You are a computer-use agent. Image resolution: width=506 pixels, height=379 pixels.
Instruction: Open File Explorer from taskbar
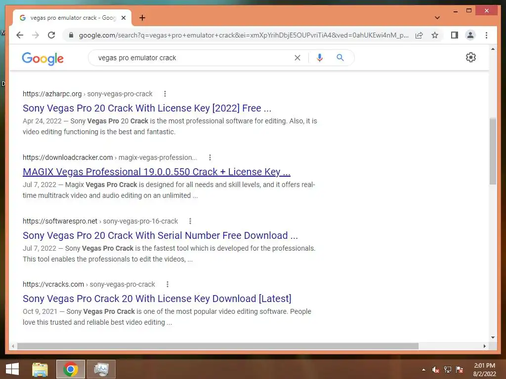(40, 369)
